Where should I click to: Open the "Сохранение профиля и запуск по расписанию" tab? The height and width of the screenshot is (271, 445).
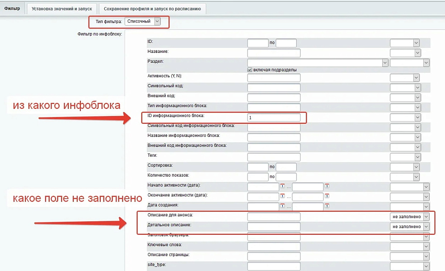pos(152,8)
